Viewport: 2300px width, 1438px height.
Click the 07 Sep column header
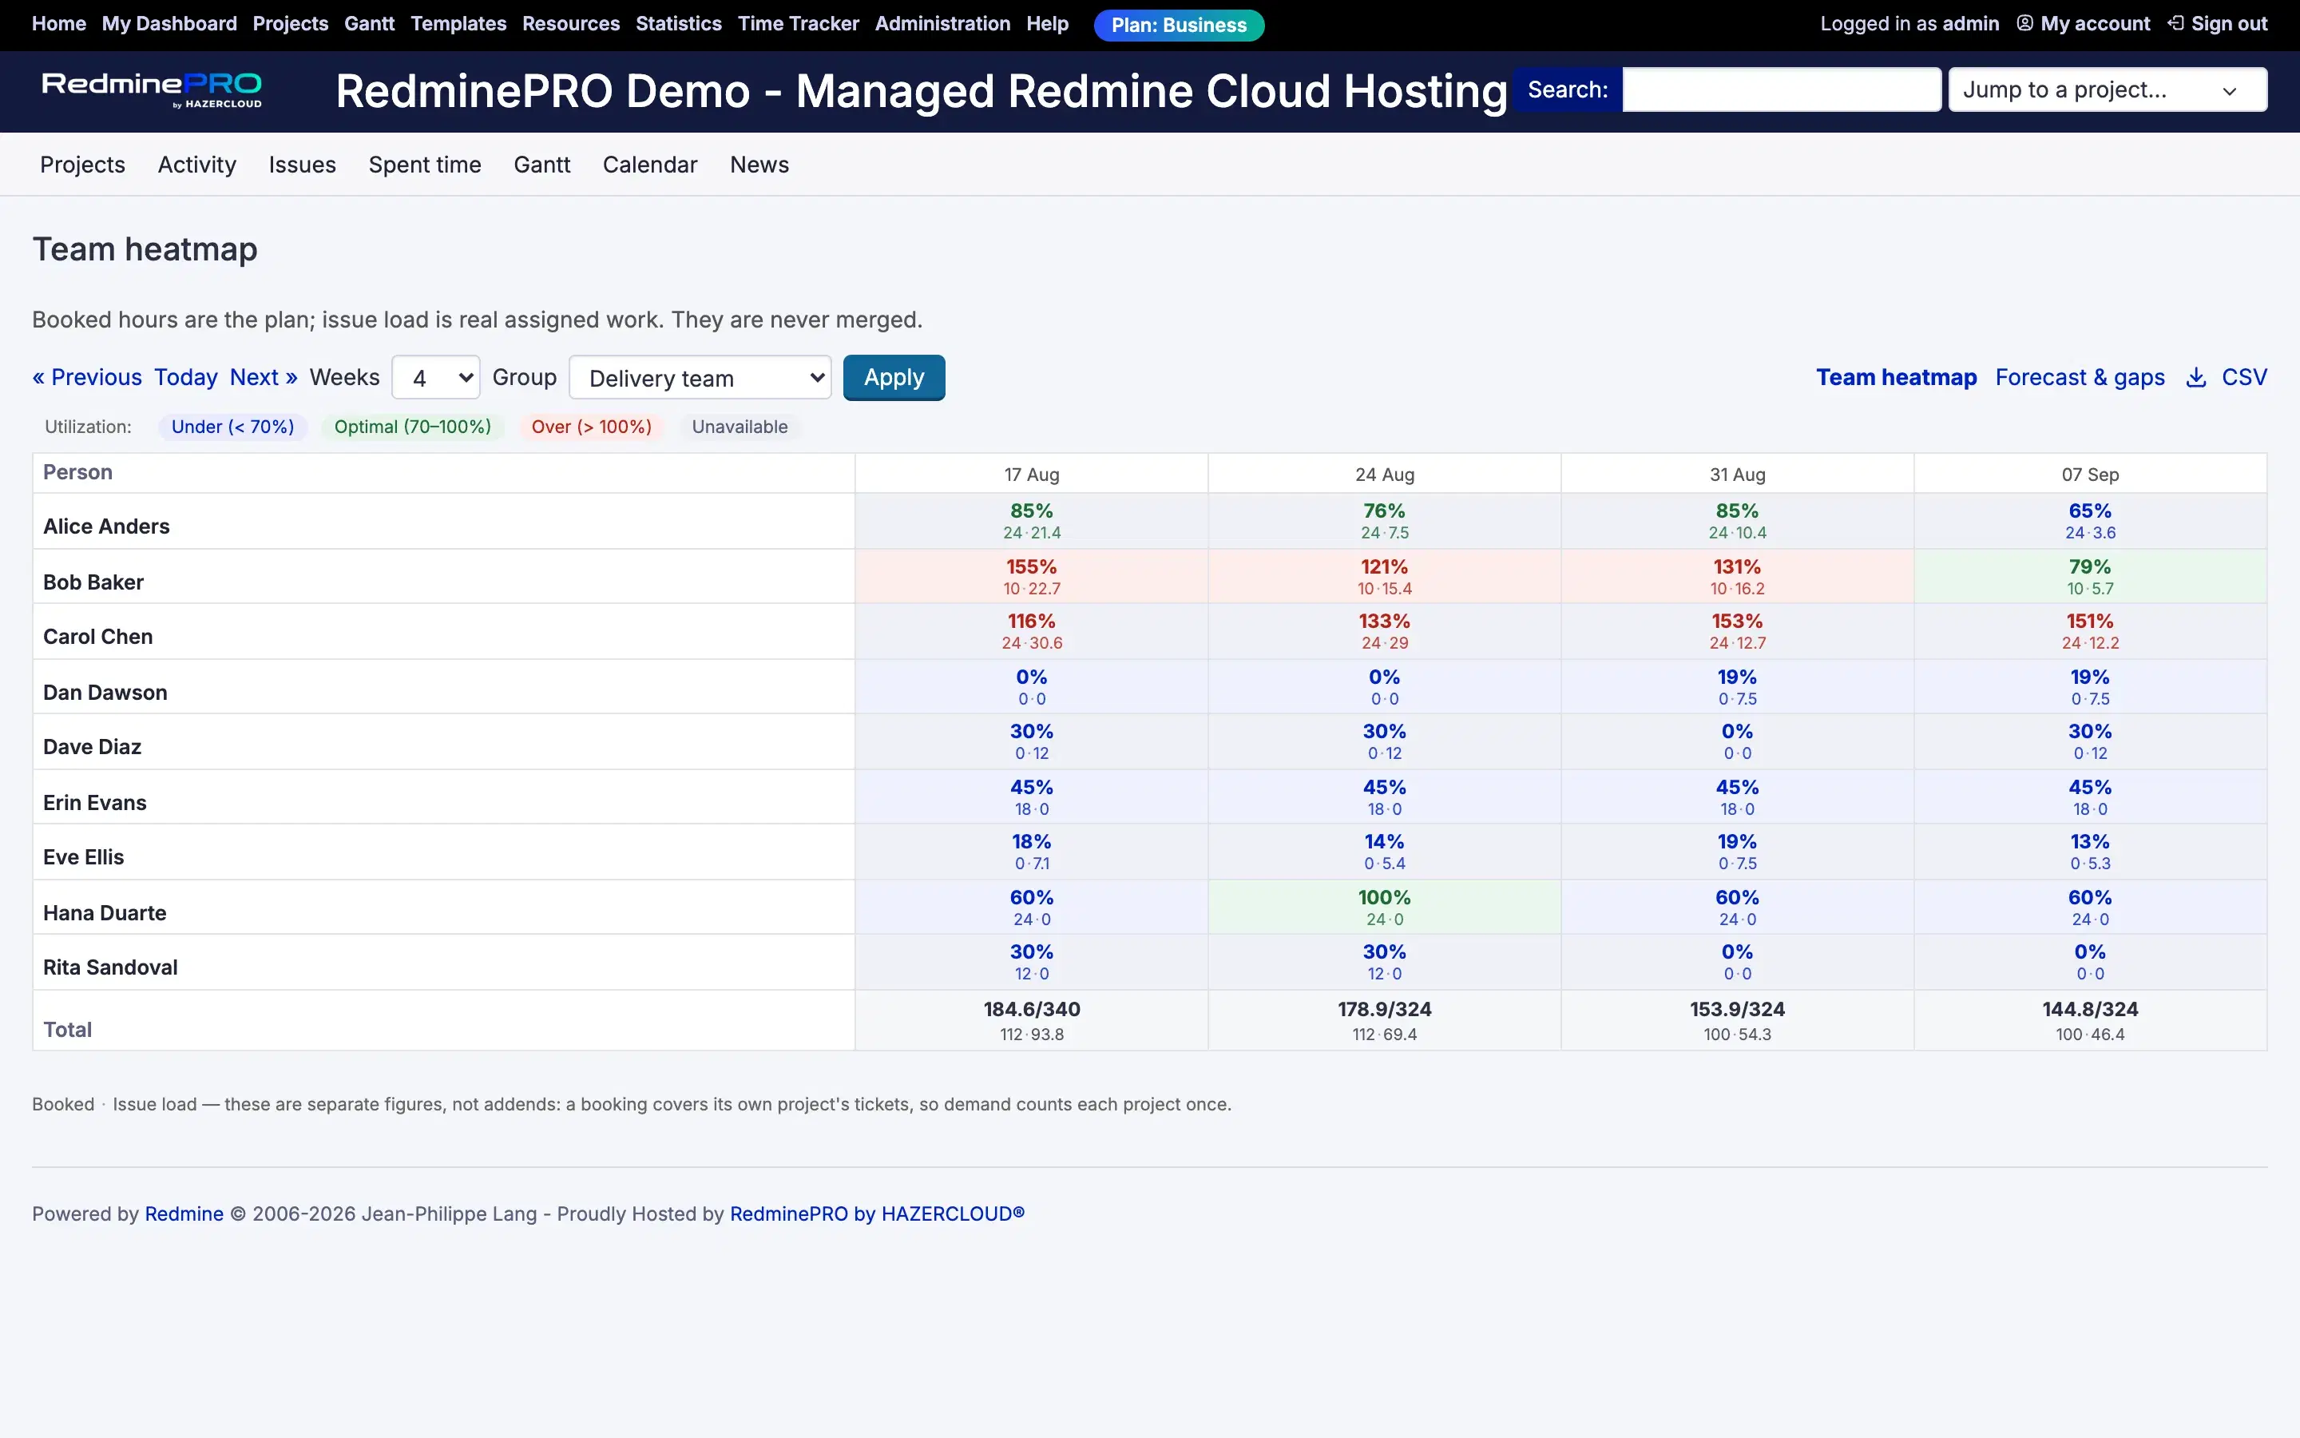[x=2090, y=475]
